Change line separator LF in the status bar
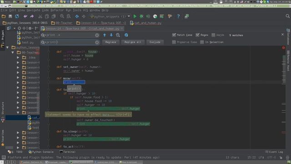The height and width of the screenshot is (164, 291). tap(261, 158)
